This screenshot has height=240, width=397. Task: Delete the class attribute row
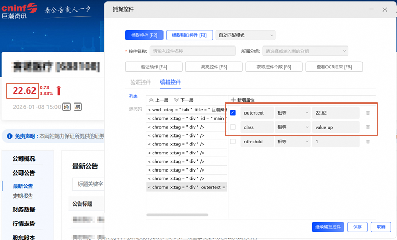point(368,127)
